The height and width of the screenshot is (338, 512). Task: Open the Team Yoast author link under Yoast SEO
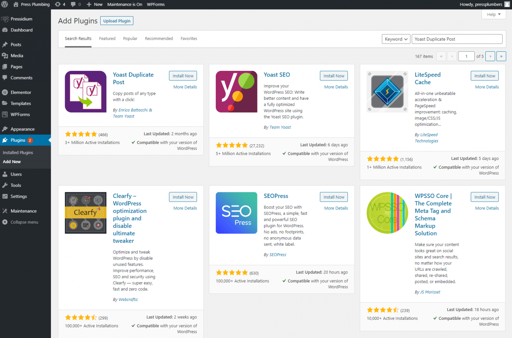[280, 127]
